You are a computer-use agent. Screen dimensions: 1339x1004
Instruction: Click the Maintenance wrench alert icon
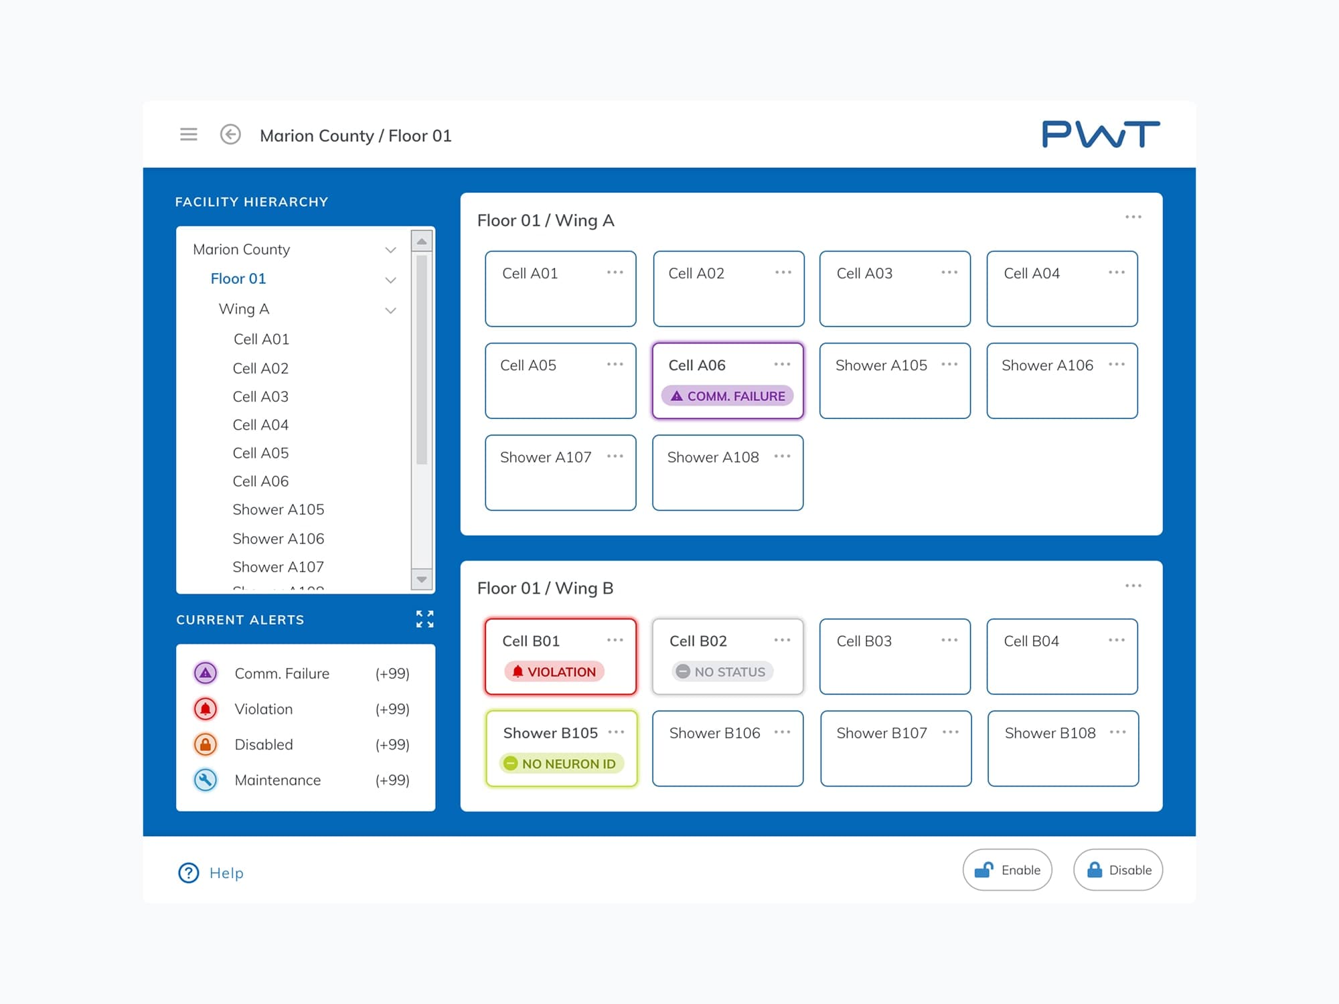tap(205, 780)
